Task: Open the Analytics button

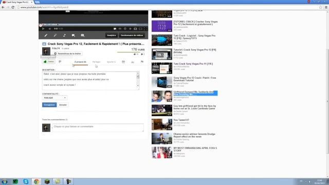Action: click(x=112, y=35)
